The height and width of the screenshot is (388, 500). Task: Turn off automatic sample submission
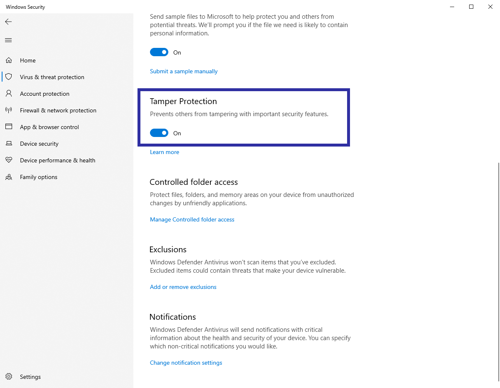[x=159, y=52]
